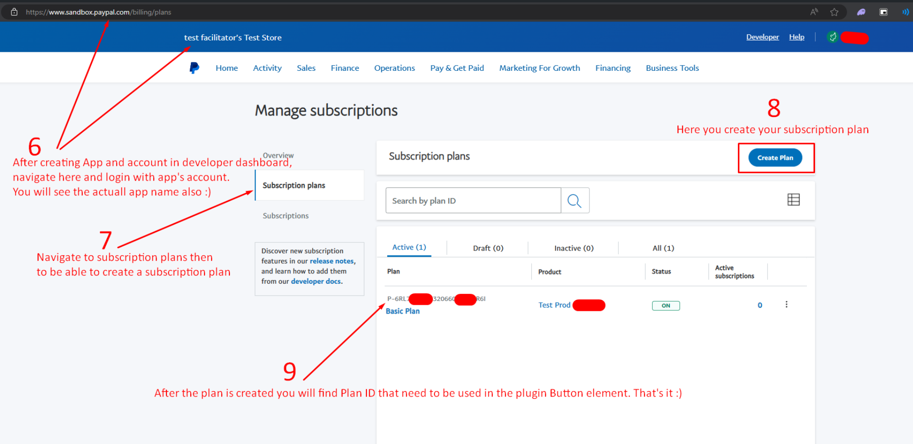The image size is (913, 444).
Task: Switch to the Draft (0) tab
Action: click(488, 248)
